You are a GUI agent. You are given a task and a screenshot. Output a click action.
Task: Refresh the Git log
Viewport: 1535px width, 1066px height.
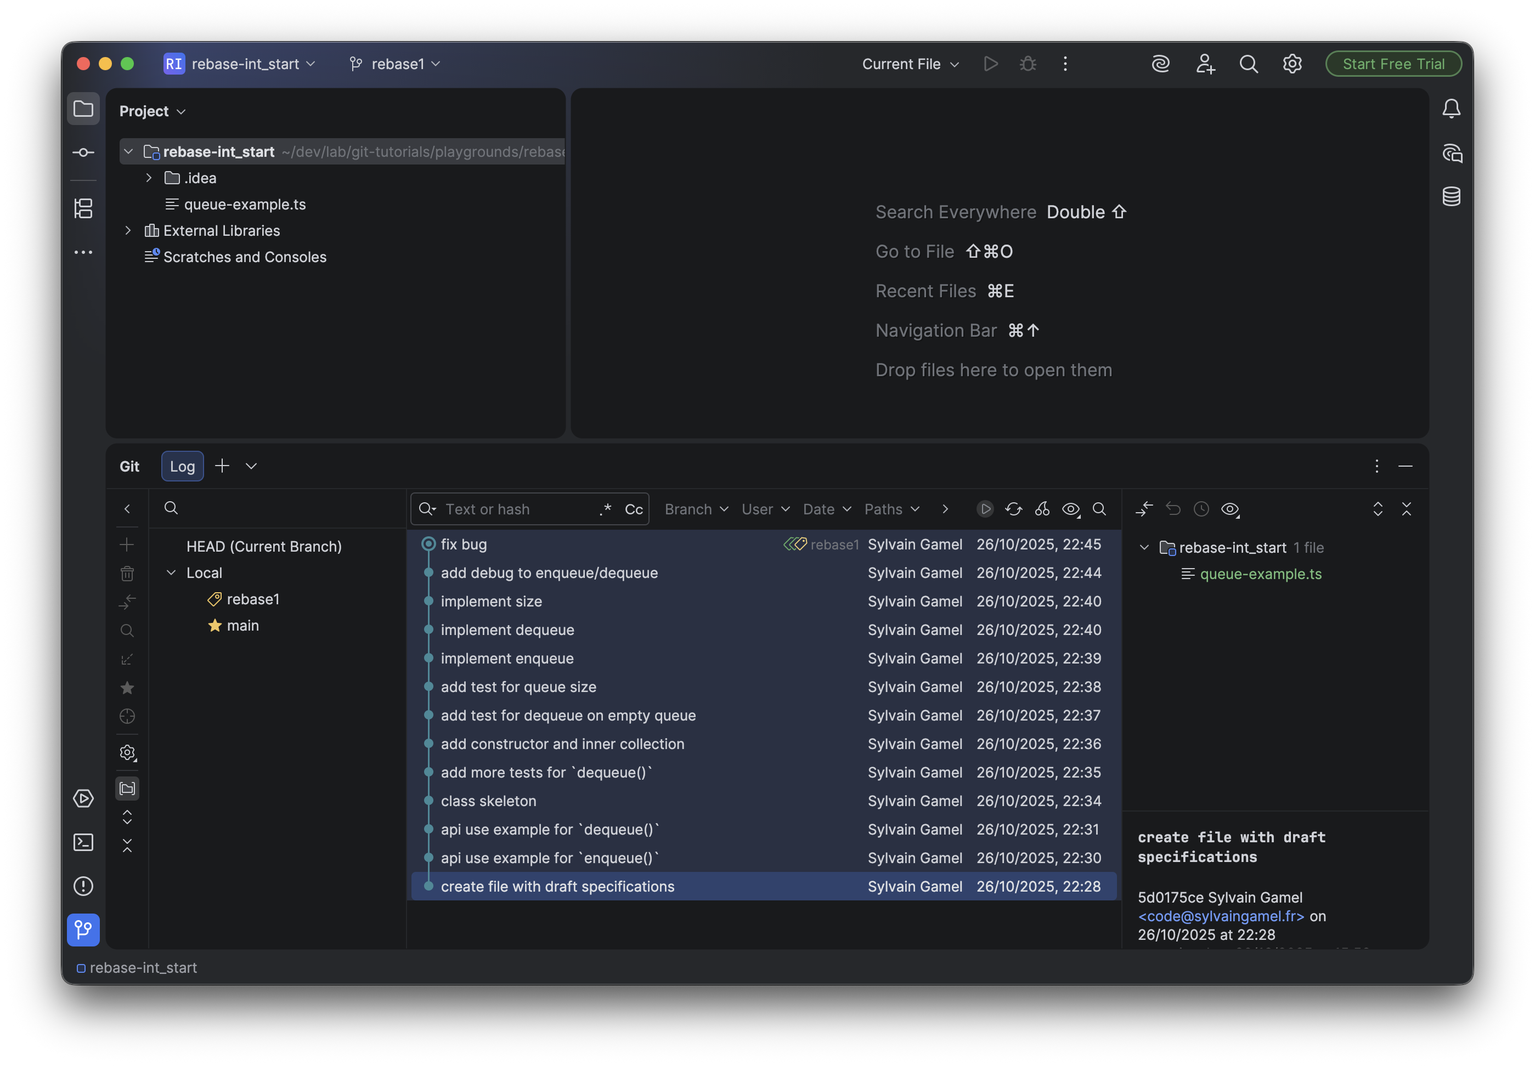pyautogui.click(x=1013, y=509)
